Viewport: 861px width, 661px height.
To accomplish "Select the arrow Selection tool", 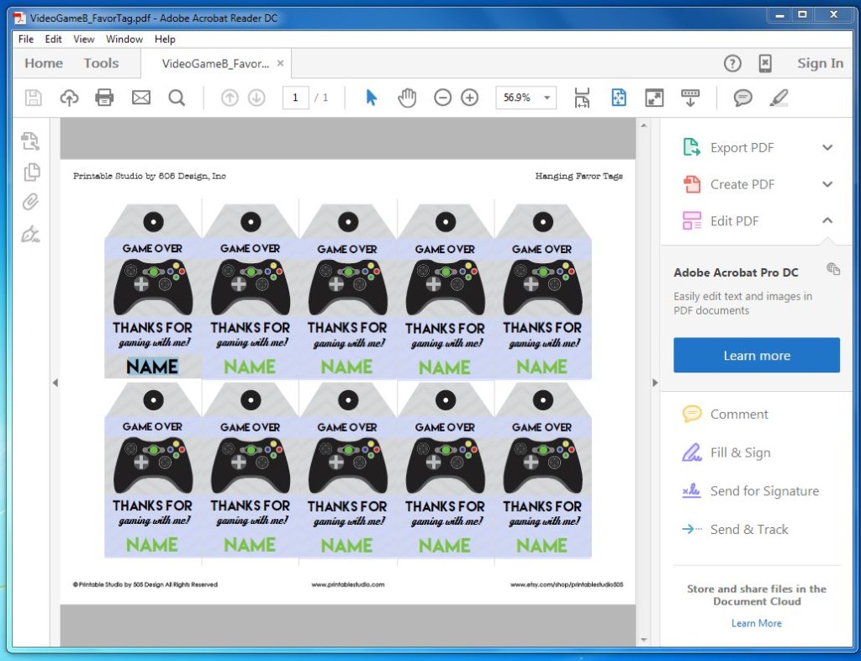I will click(371, 98).
